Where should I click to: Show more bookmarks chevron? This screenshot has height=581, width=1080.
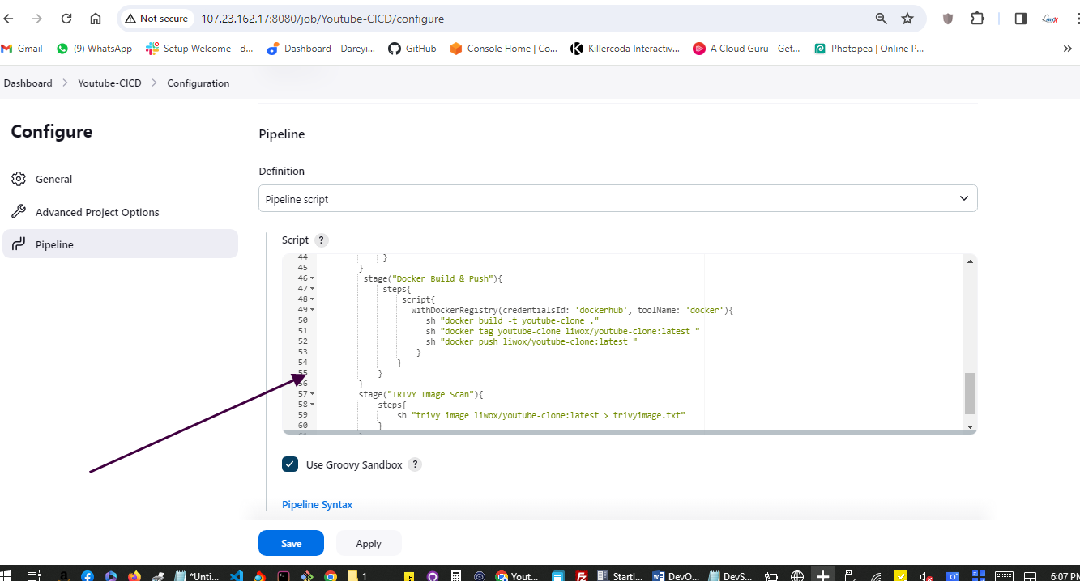tap(1067, 49)
